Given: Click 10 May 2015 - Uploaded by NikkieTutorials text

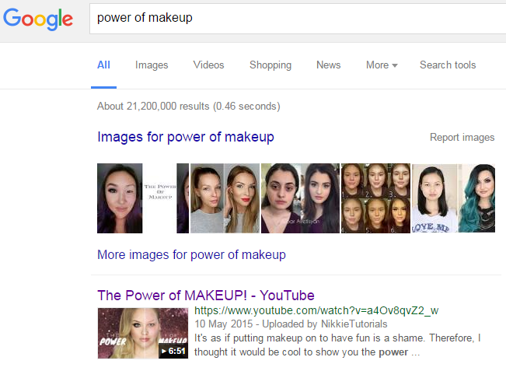Looking at the screenshot, I should (x=291, y=324).
